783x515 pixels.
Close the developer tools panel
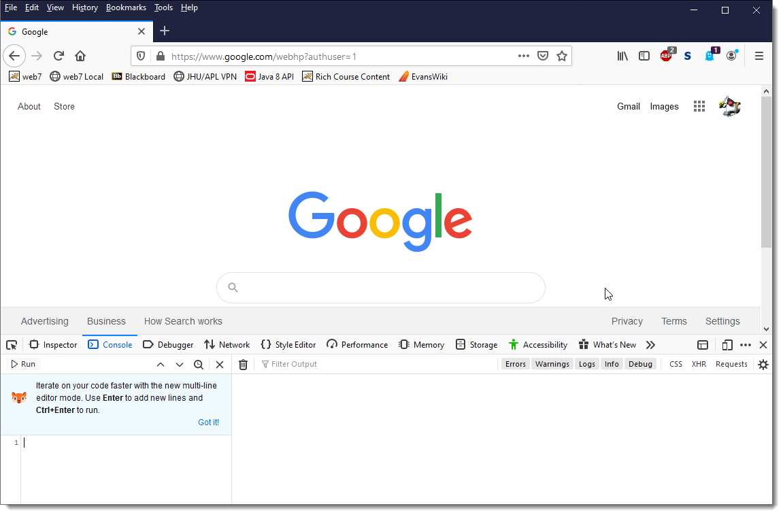(x=763, y=345)
